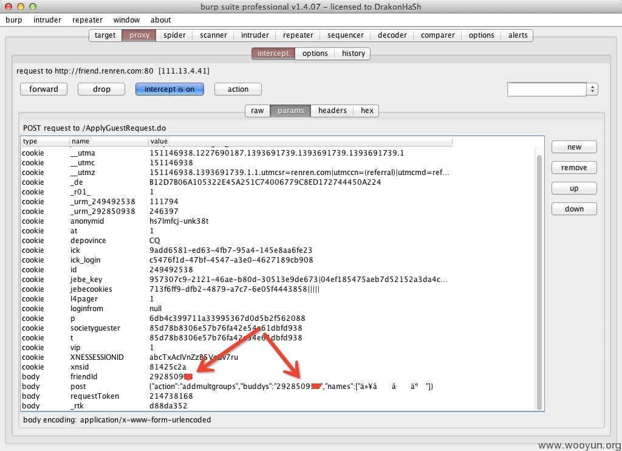Select the vip cookie row
622x451 pixels.
click(x=237, y=348)
